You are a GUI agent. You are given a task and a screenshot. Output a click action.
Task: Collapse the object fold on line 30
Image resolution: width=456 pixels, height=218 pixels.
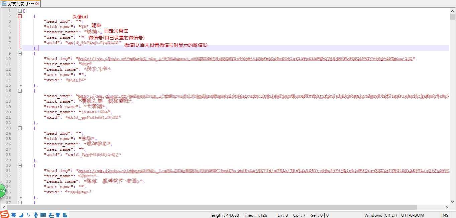click(20, 165)
